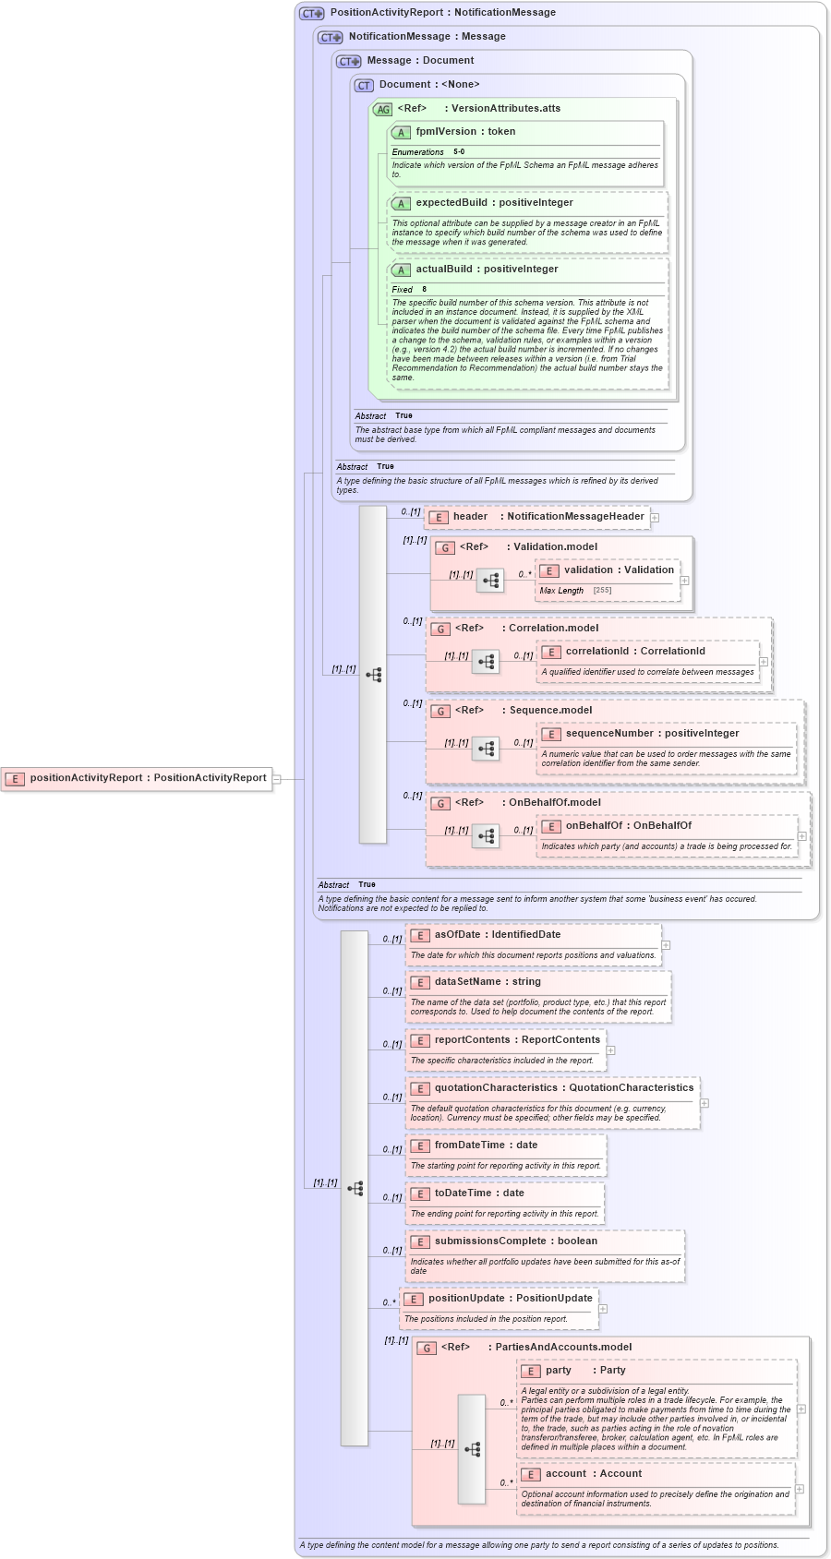Click the E icon of toDateTime element

pos(420,1193)
